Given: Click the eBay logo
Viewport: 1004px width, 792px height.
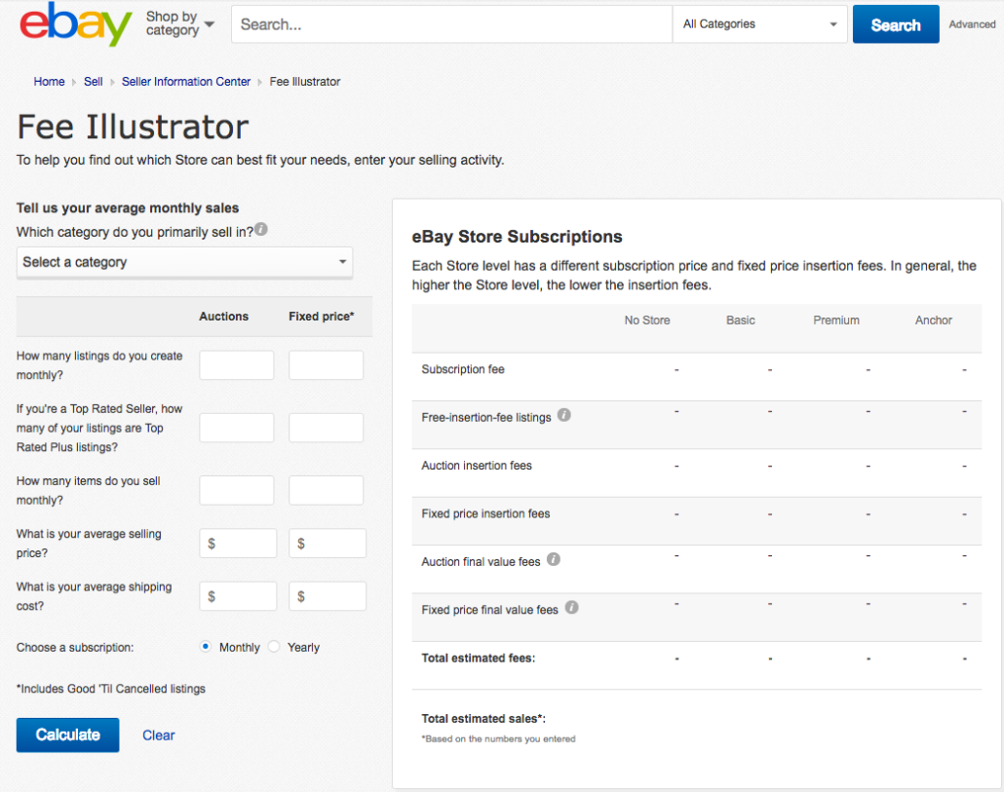Looking at the screenshot, I should coord(76,23).
